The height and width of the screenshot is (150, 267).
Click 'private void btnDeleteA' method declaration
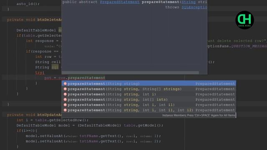tap(34, 20)
